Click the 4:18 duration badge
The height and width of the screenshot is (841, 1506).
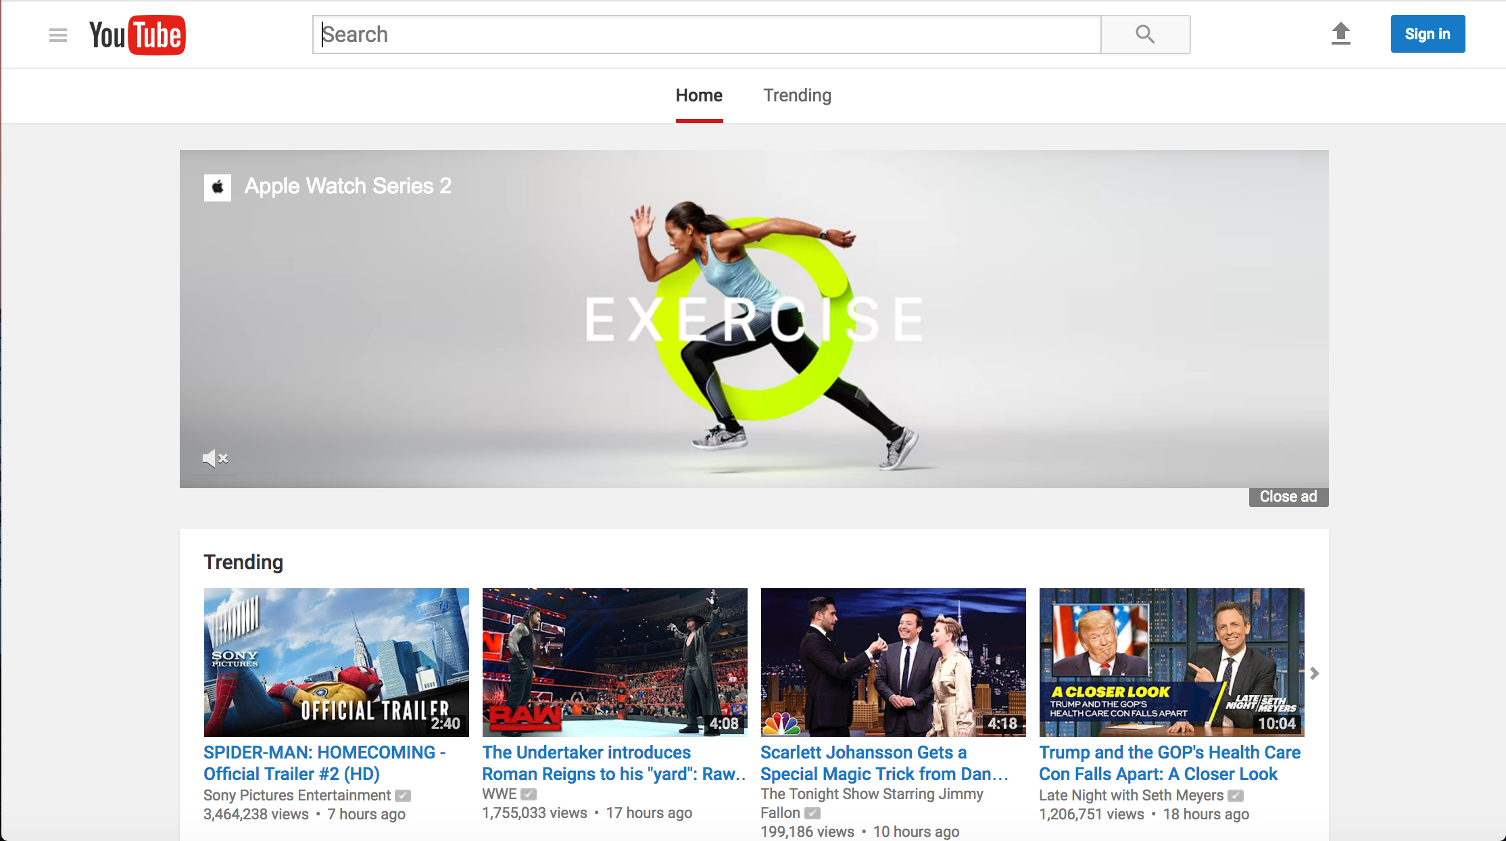[x=1002, y=723]
